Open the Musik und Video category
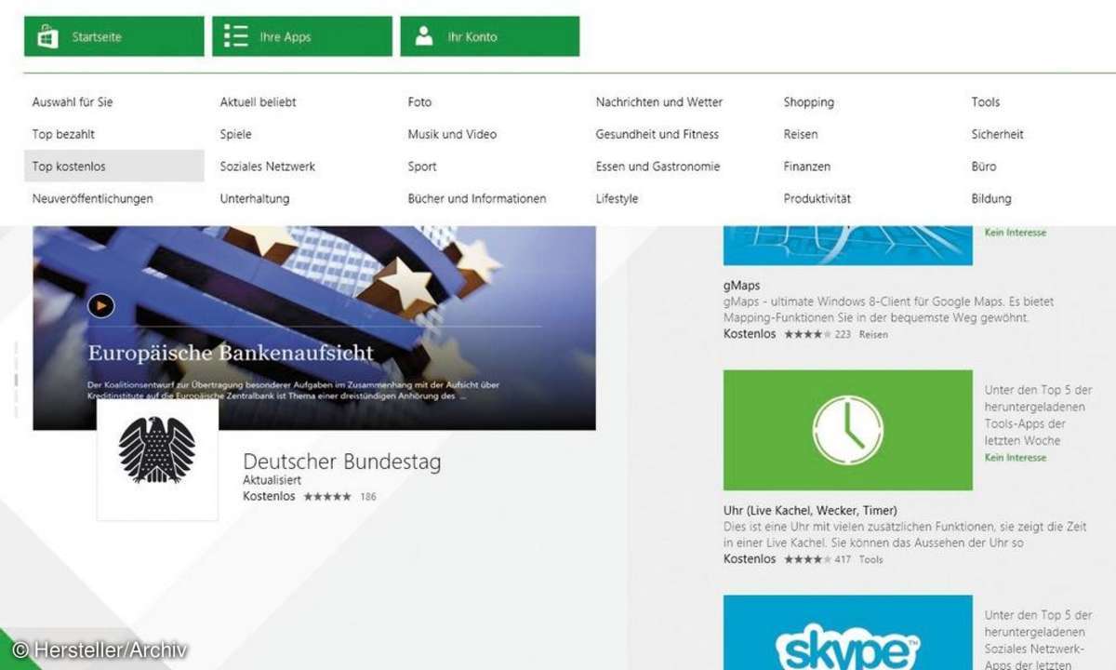The image size is (1116, 670). 452,134
